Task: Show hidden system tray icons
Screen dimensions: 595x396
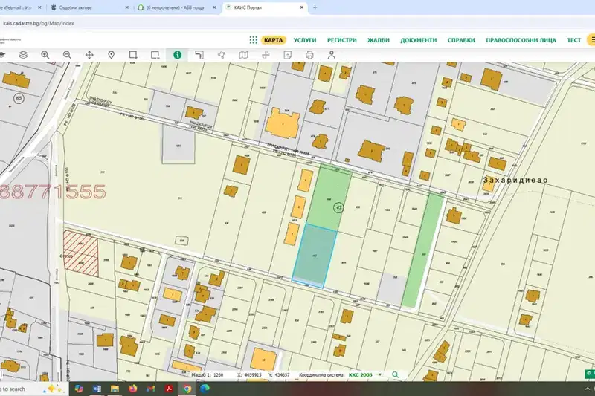Action: click(588, 389)
